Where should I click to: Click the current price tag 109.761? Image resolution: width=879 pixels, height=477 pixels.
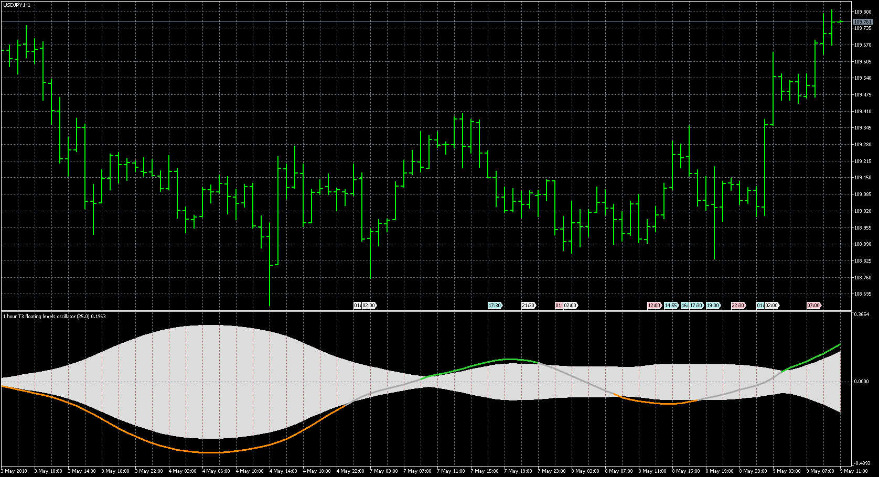(863, 22)
